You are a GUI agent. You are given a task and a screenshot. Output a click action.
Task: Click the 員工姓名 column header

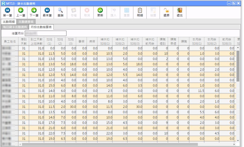(10, 41)
